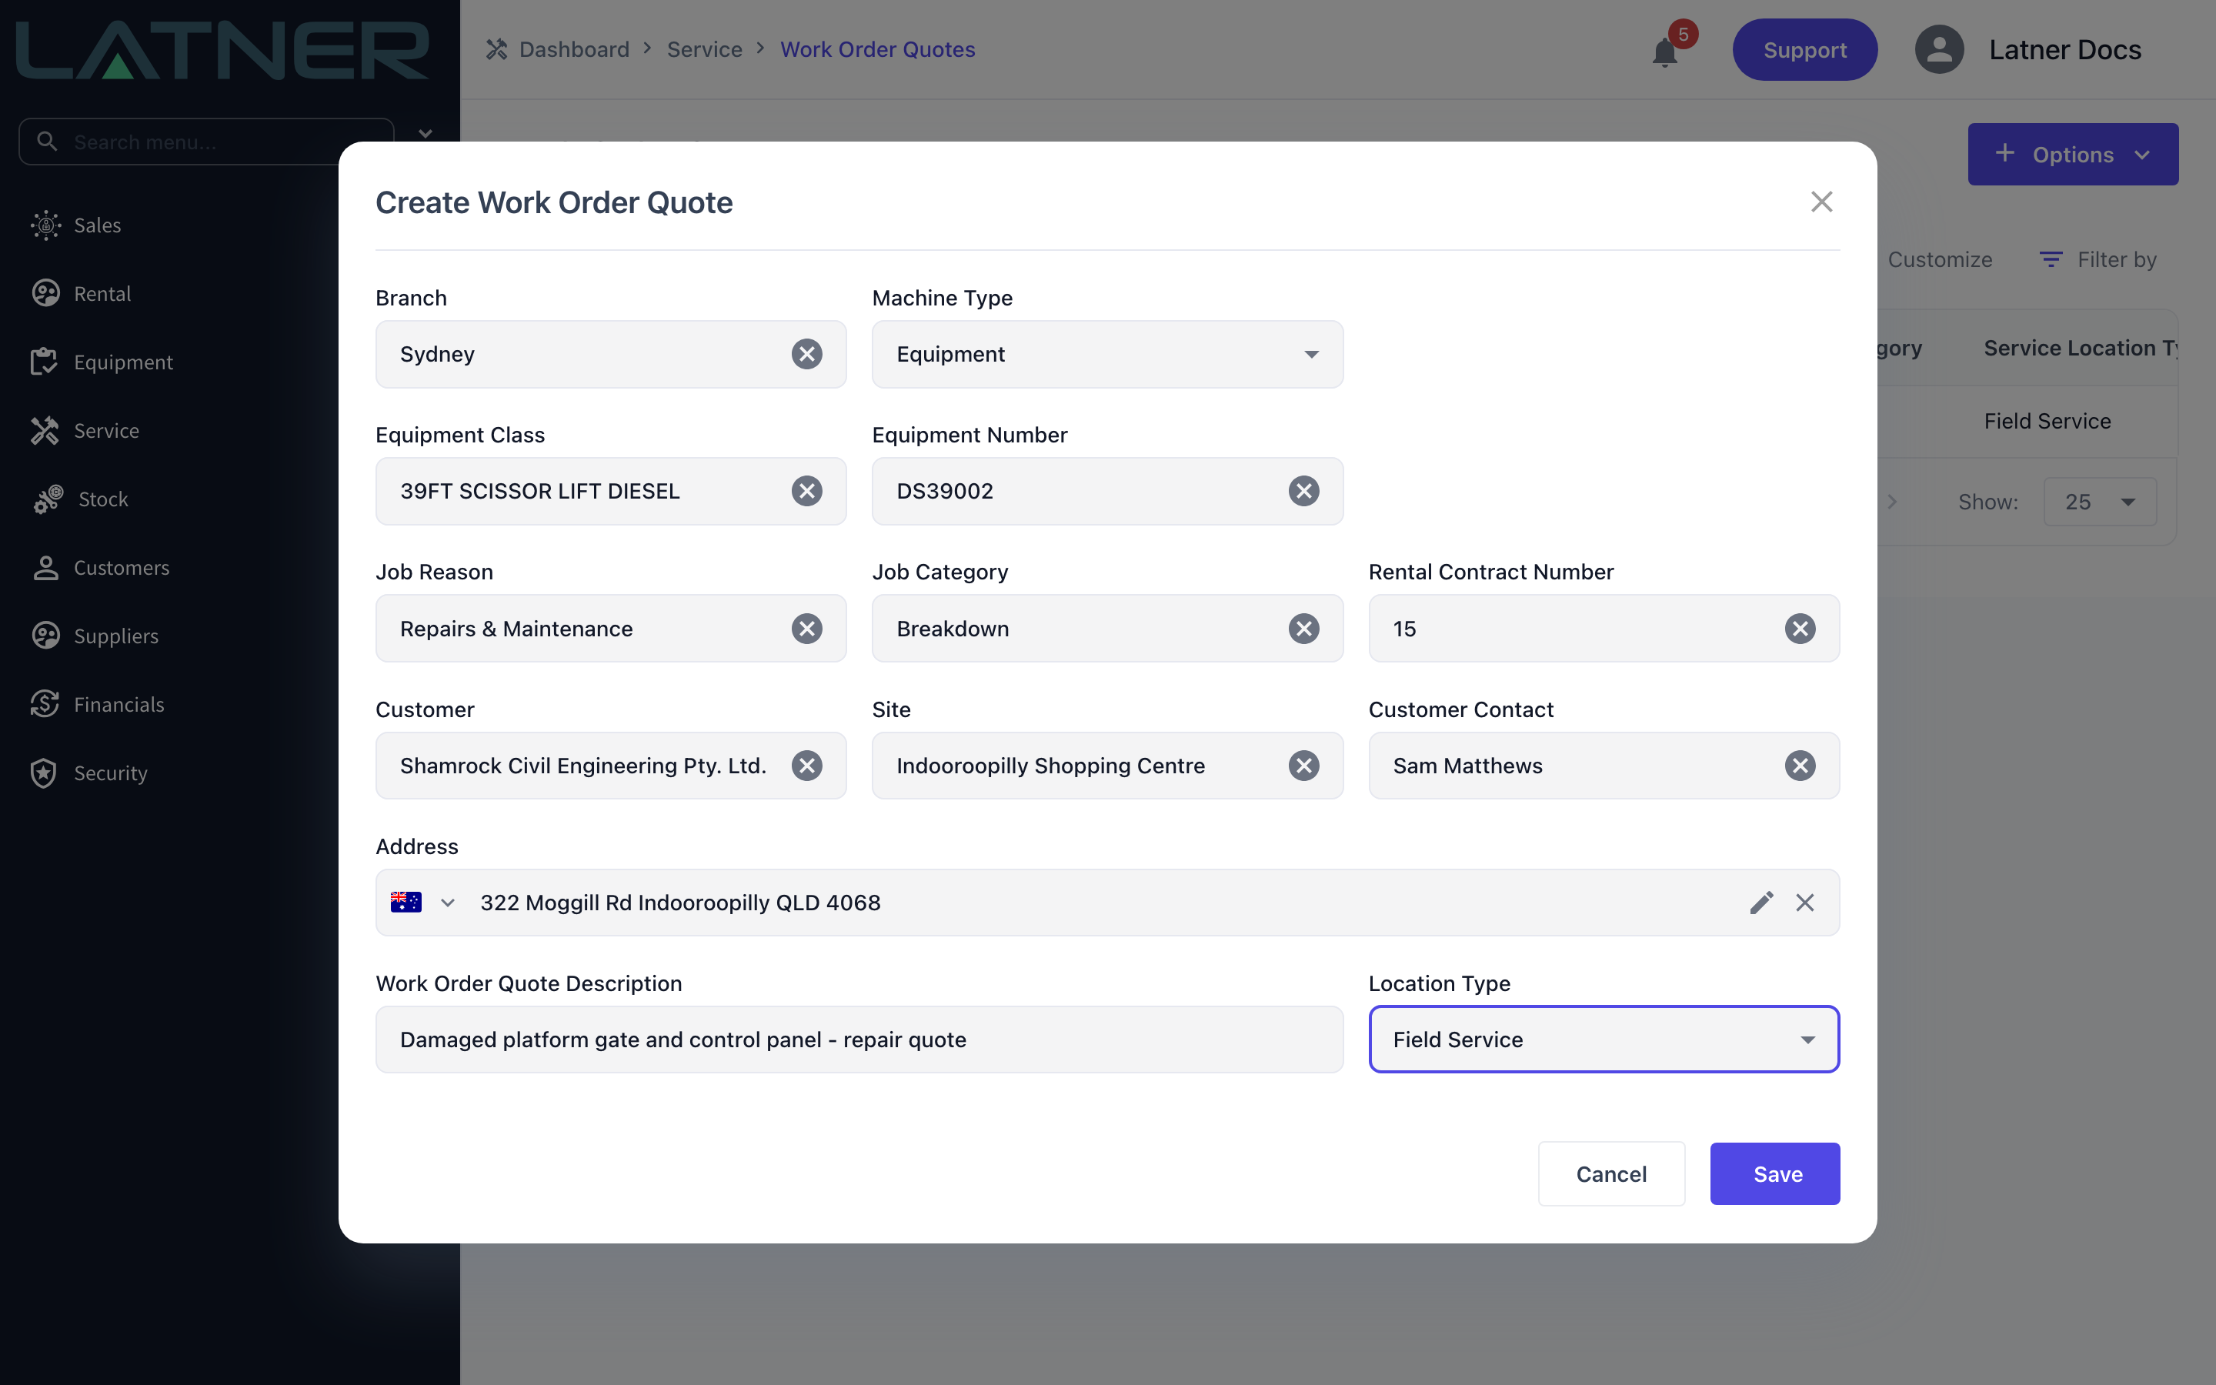Open Equipment from sidebar
This screenshot has height=1385, width=2216.
click(x=101, y=362)
